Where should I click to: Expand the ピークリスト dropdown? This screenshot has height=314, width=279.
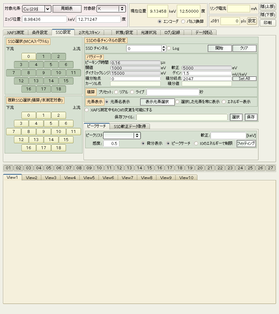(137, 136)
